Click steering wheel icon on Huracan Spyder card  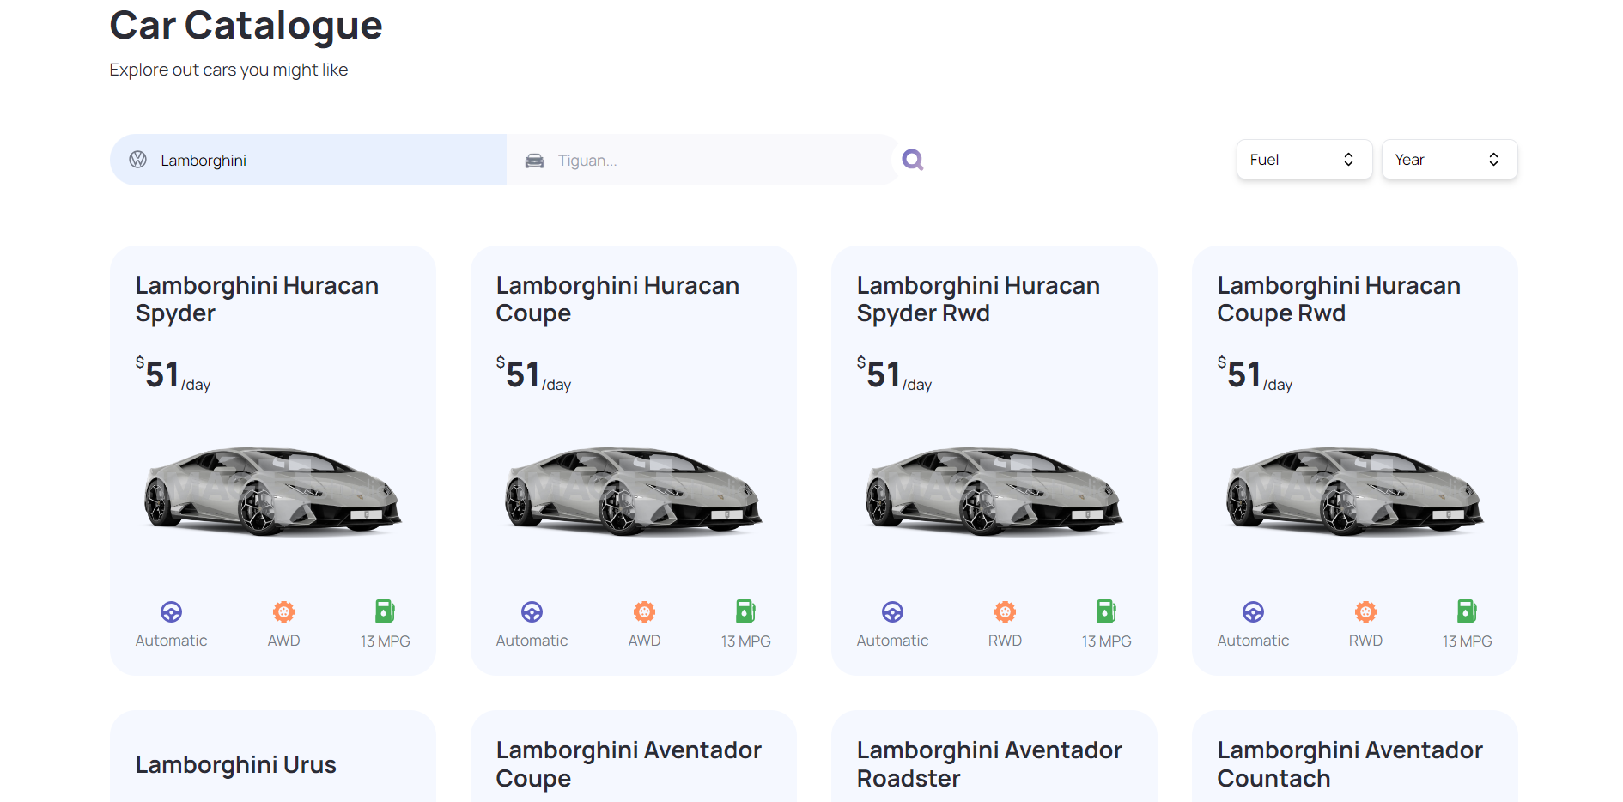171,612
